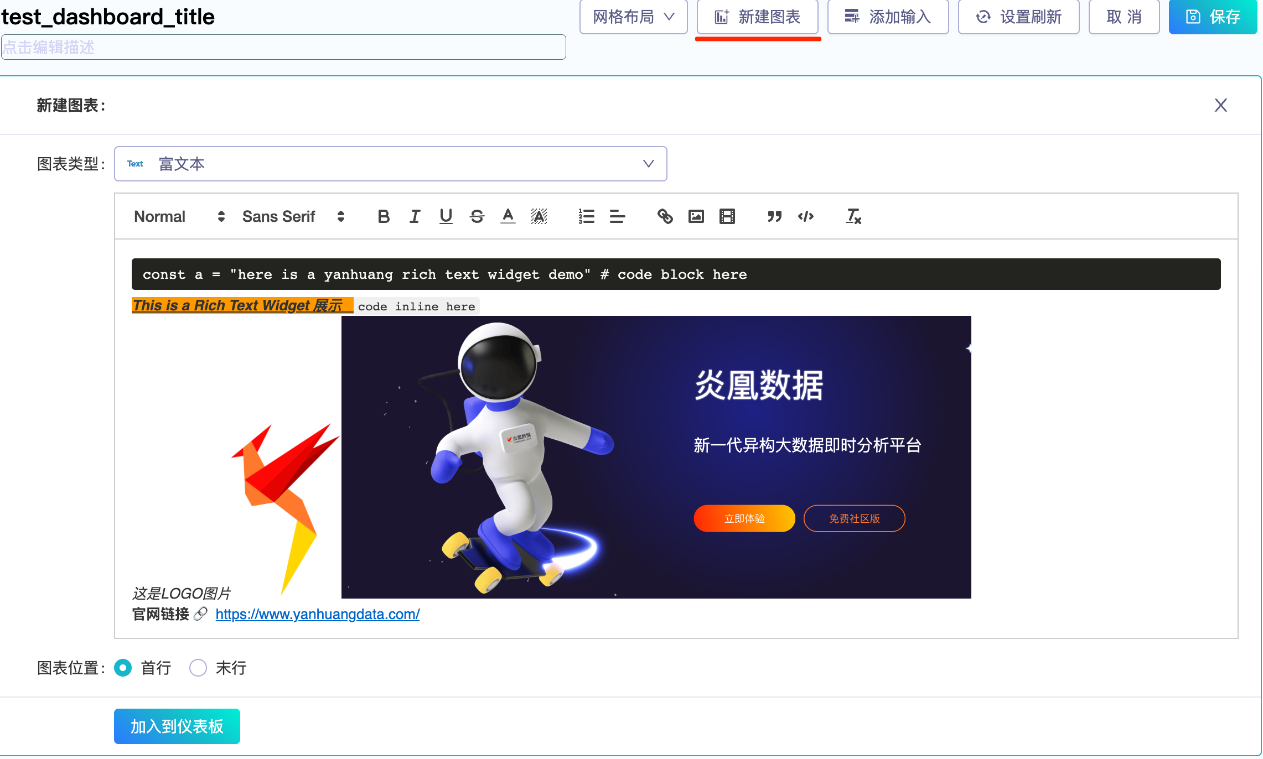
Task: Click the Insert Link icon
Action: pos(665,216)
